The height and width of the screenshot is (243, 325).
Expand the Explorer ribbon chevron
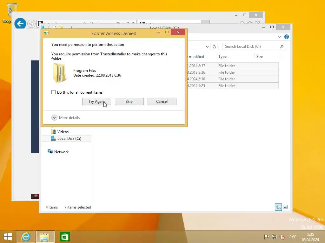tap(280, 37)
